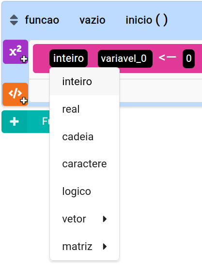Choose caractere in the type menu
Image resolution: width=202 pixels, height=266 pixels.
tap(85, 164)
